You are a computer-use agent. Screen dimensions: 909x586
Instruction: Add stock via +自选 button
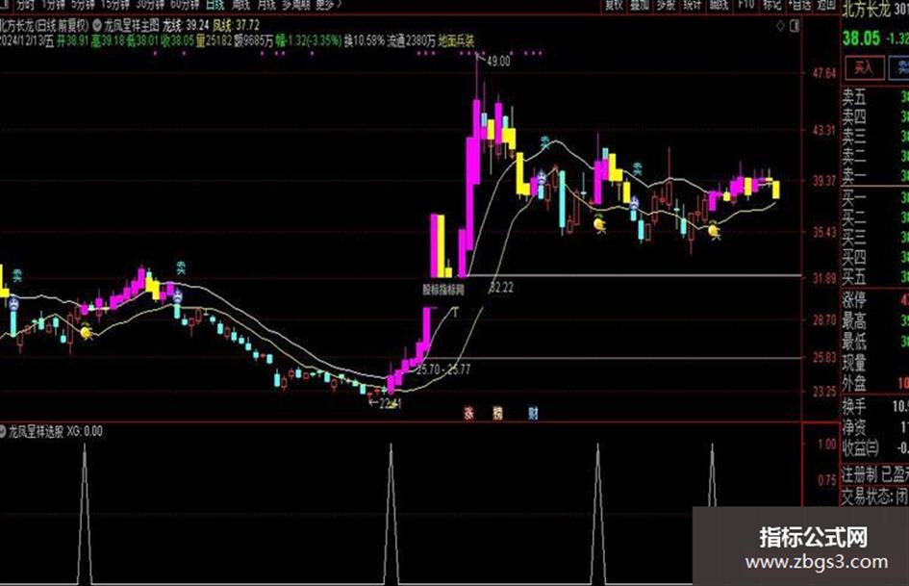800,5
